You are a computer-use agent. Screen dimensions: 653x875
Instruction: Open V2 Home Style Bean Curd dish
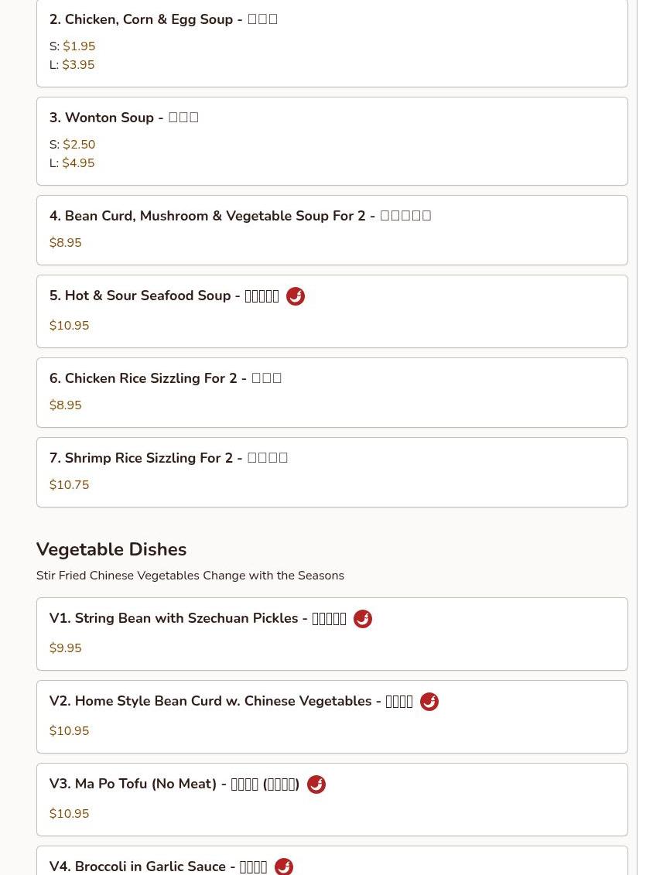(332, 716)
